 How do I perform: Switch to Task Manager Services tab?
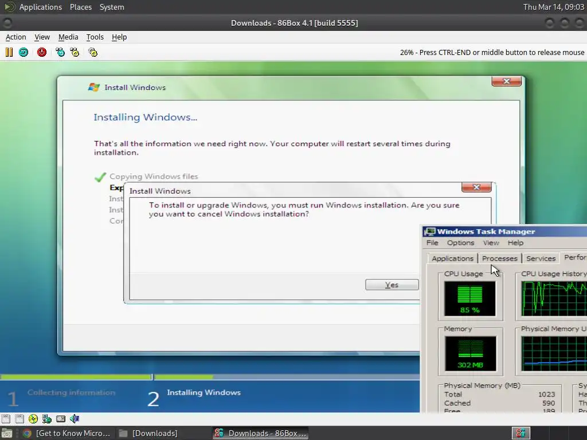[x=541, y=258]
